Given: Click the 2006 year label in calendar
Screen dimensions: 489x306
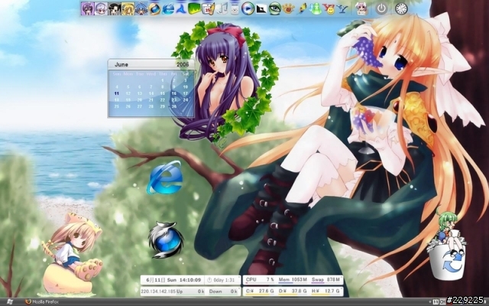Looking at the screenshot, I should pos(183,64).
